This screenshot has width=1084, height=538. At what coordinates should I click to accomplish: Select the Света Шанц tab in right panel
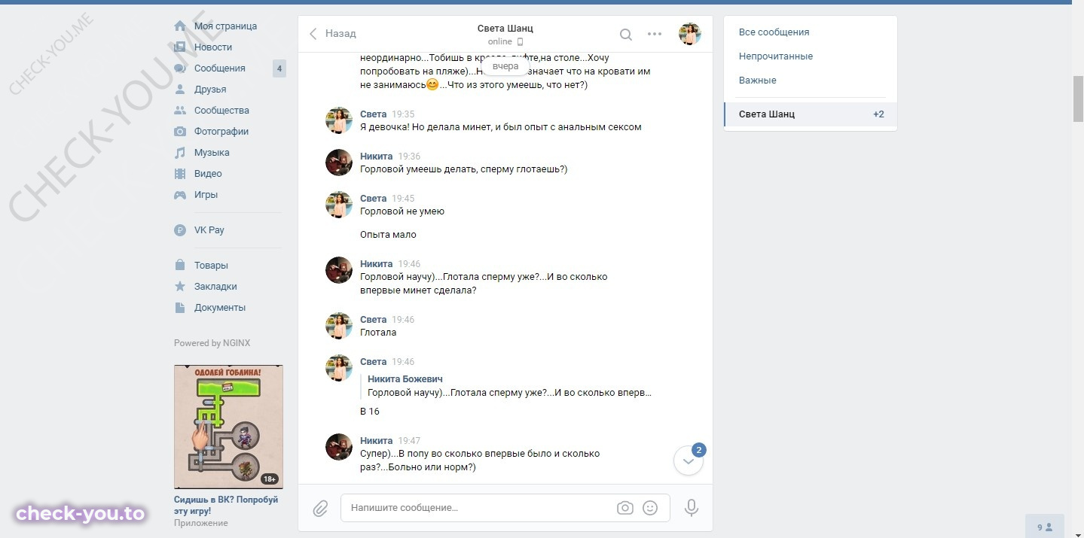[x=811, y=114]
